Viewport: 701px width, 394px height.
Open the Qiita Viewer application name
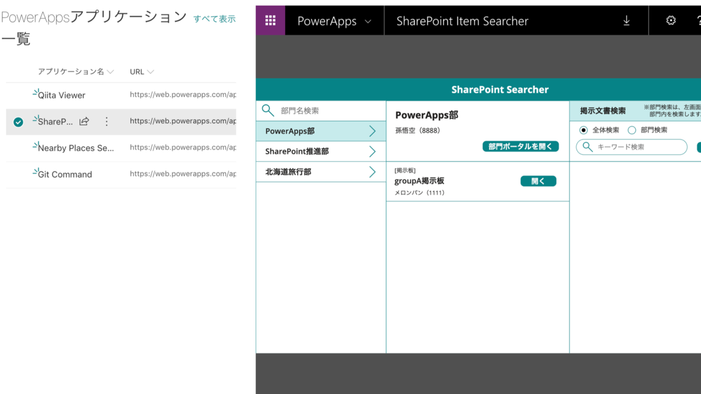pyautogui.click(x=62, y=95)
